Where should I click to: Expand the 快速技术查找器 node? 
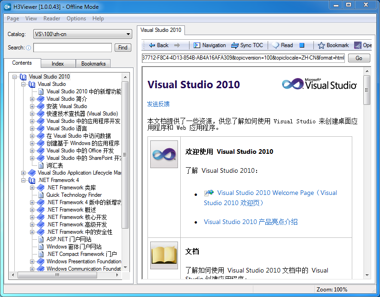32,114
